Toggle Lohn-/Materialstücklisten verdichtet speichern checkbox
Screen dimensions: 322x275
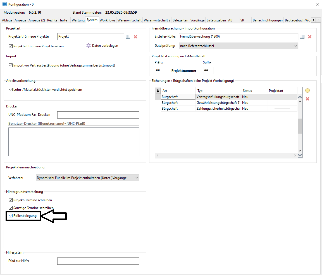click(x=11, y=89)
